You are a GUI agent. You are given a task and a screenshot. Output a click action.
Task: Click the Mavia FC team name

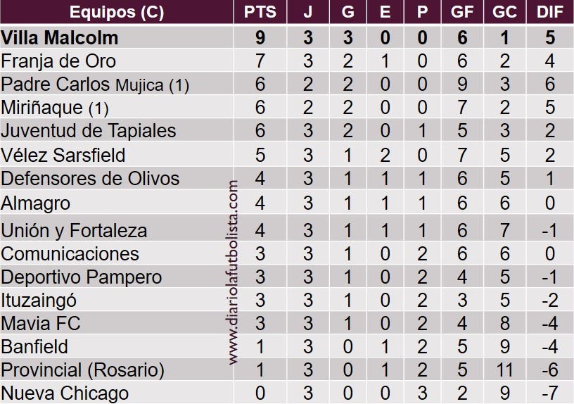click(41, 324)
